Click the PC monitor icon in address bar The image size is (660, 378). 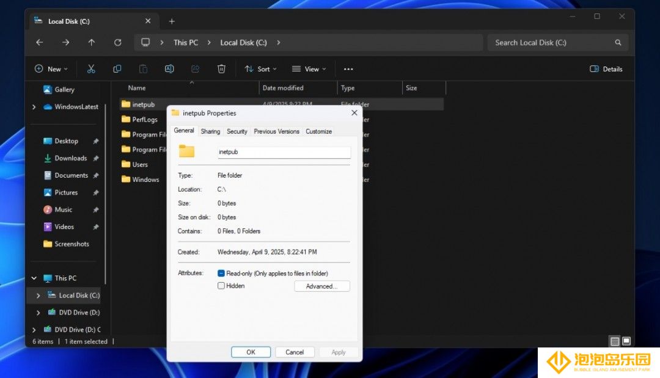145,43
